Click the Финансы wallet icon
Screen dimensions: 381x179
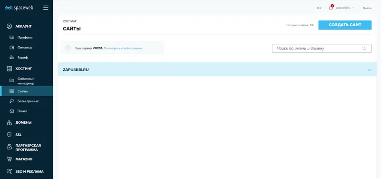coord(11,47)
